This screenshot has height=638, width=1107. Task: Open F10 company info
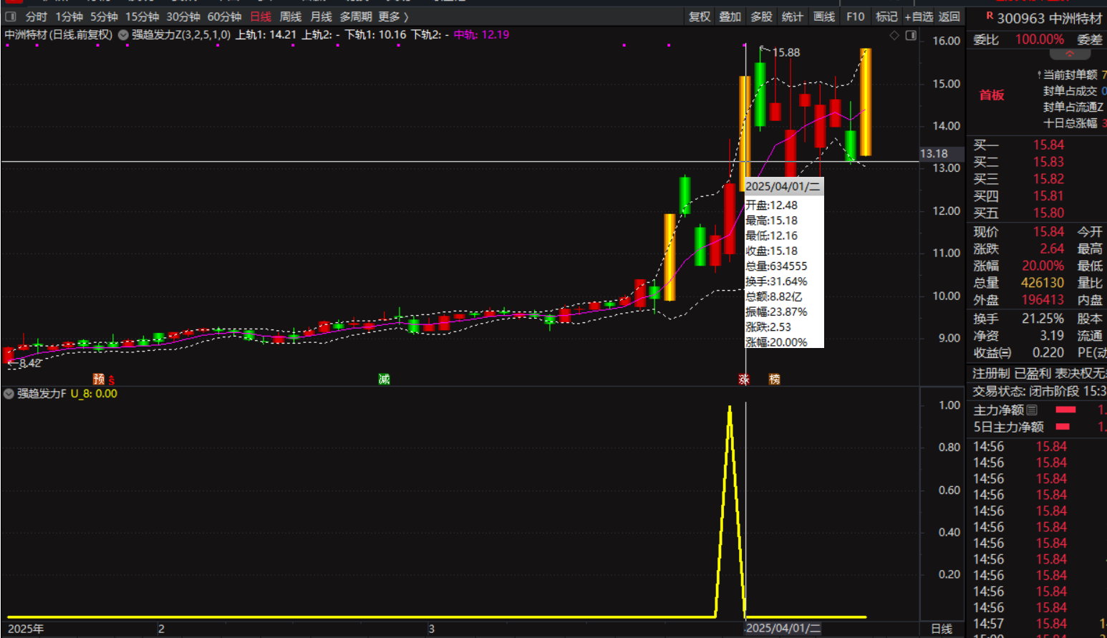tap(855, 16)
